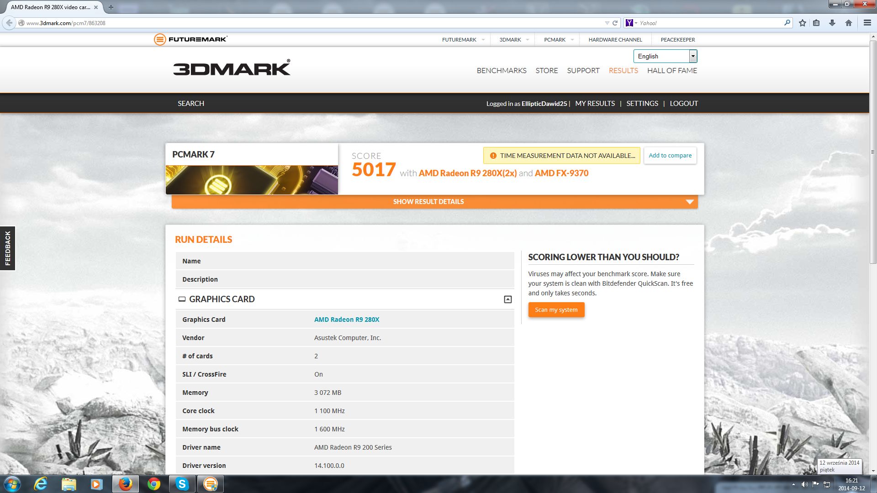Click the page vertical scrollbar thumb
877x493 pixels.
[x=873, y=152]
